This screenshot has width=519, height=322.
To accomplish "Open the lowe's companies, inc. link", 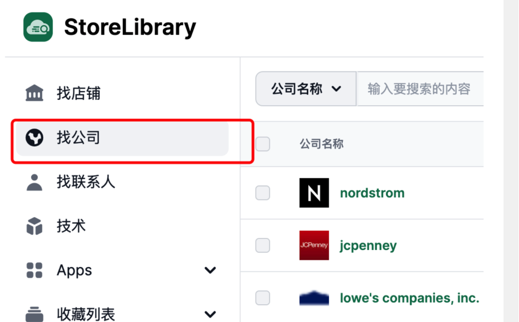I will (x=410, y=298).
